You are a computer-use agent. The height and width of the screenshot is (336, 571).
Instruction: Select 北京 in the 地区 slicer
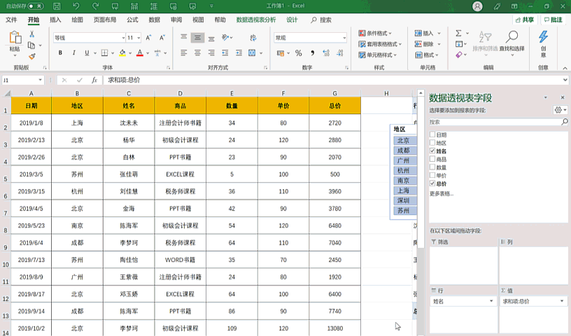coord(403,141)
